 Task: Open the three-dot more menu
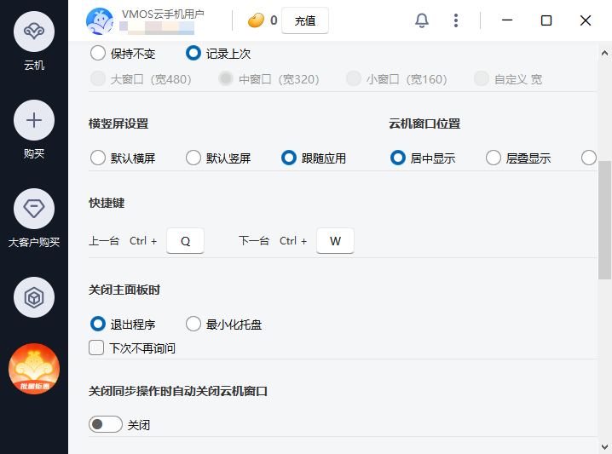coord(455,20)
